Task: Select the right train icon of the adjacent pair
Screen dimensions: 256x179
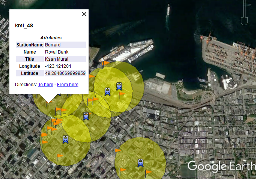Action: click(x=119, y=86)
